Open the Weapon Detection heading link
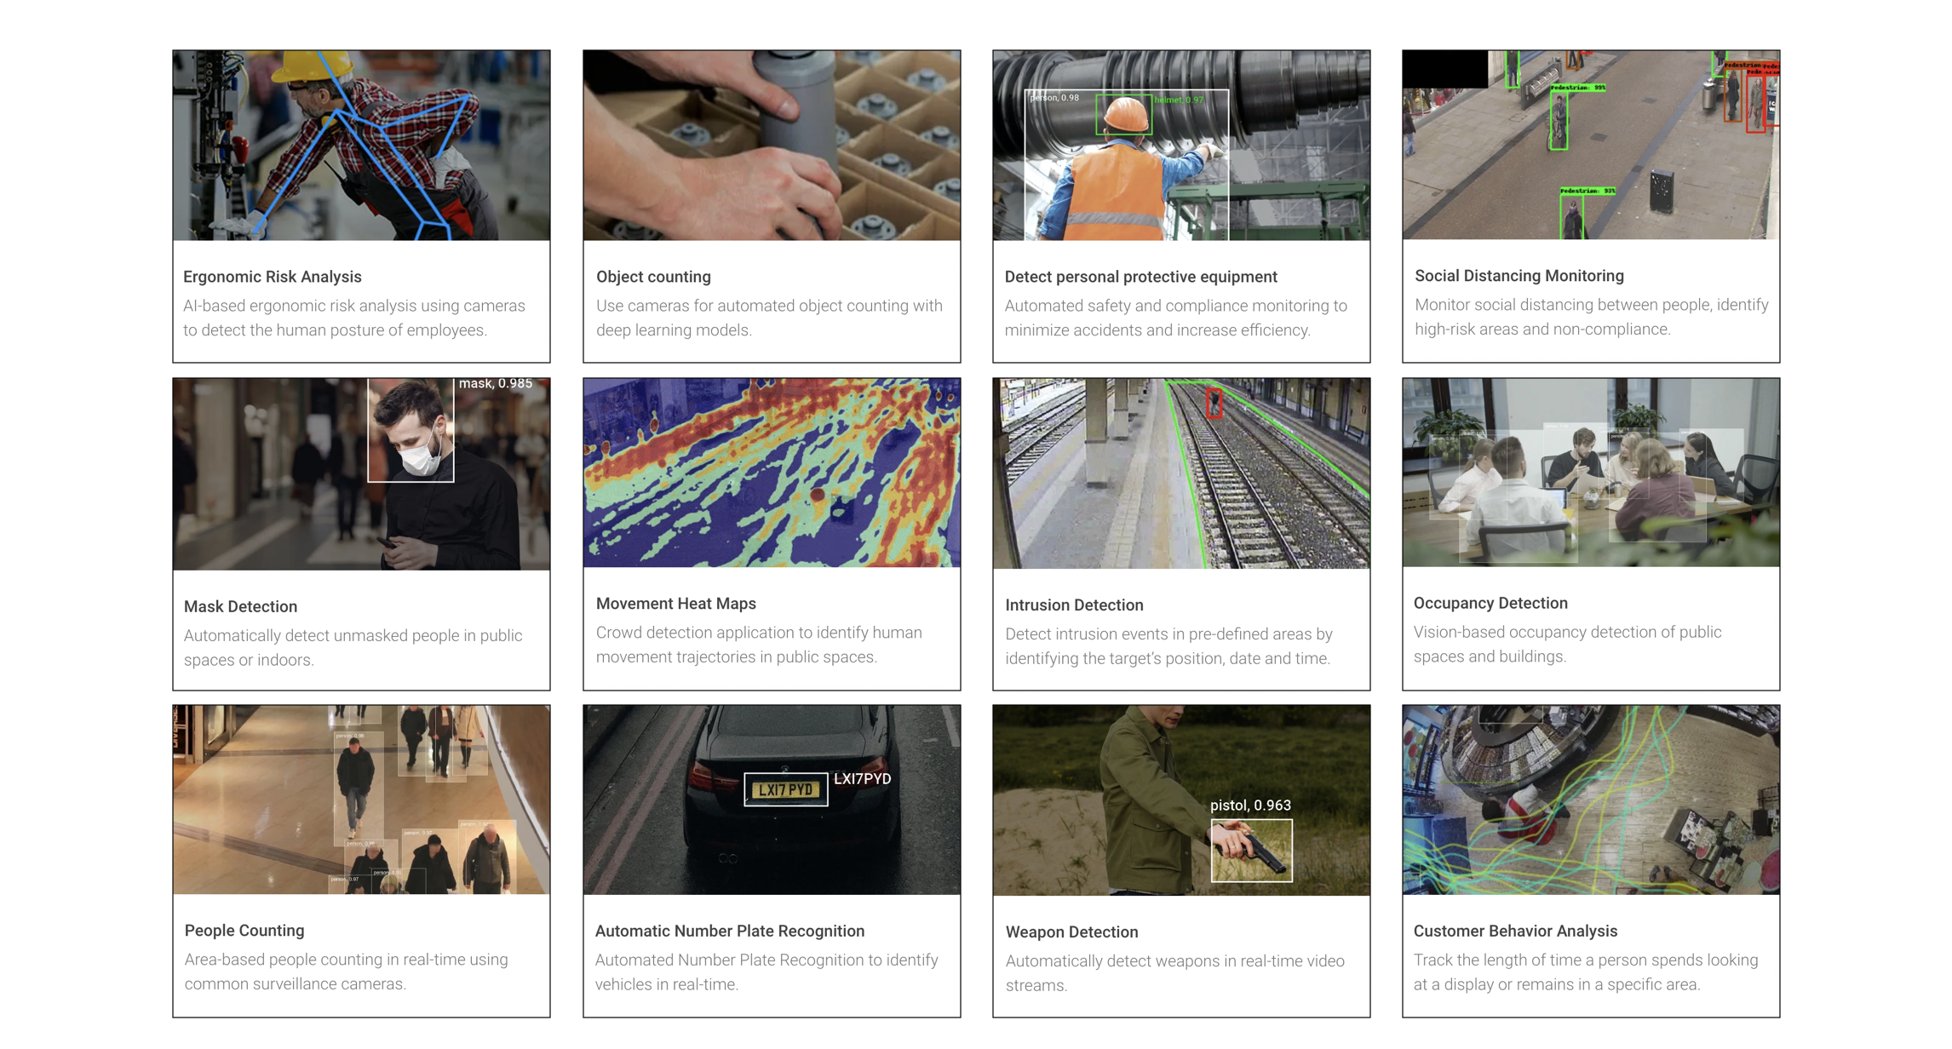Image resolution: width=1952 pixels, height=1049 pixels. click(x=1071, y=932)
